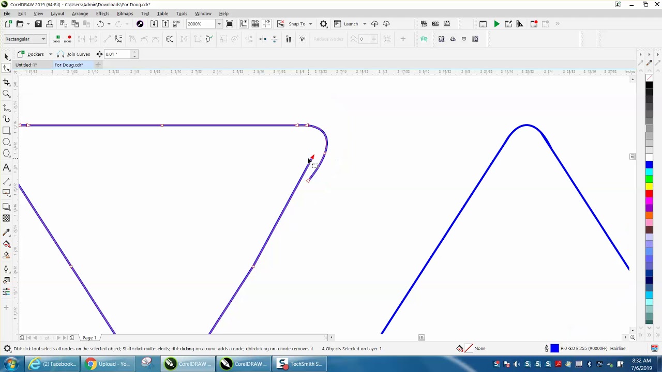Click the Add Nodes icon
This screenshot has width=662, height=372.
click(58, 39)
